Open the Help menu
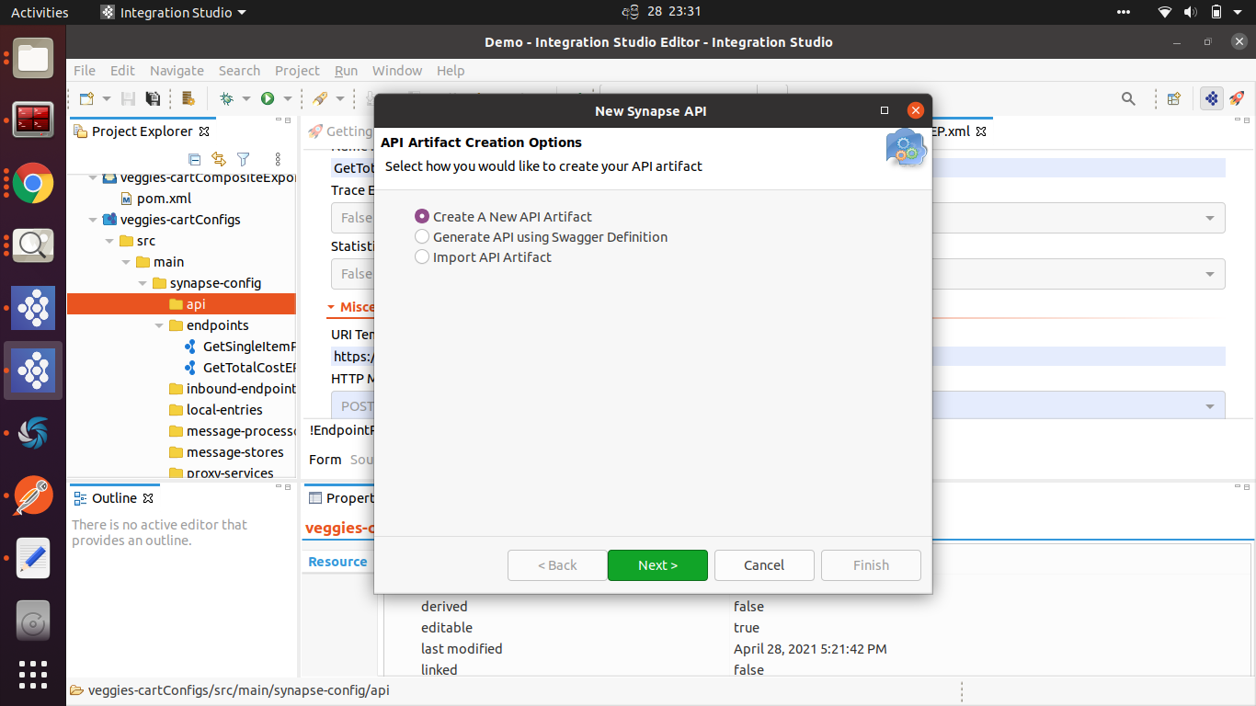The width and height of the screenshot is (1256, 706). click(x=451, y=71)
